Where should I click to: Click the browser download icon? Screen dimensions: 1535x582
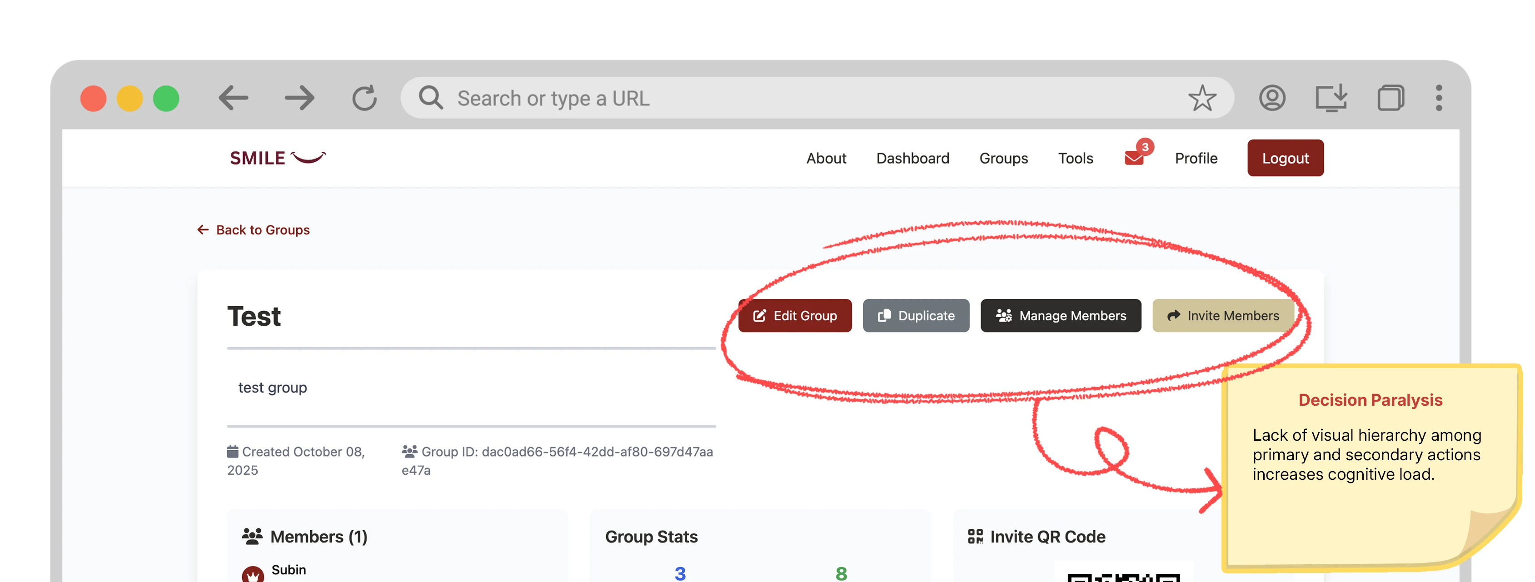[x=1331, y=98]
